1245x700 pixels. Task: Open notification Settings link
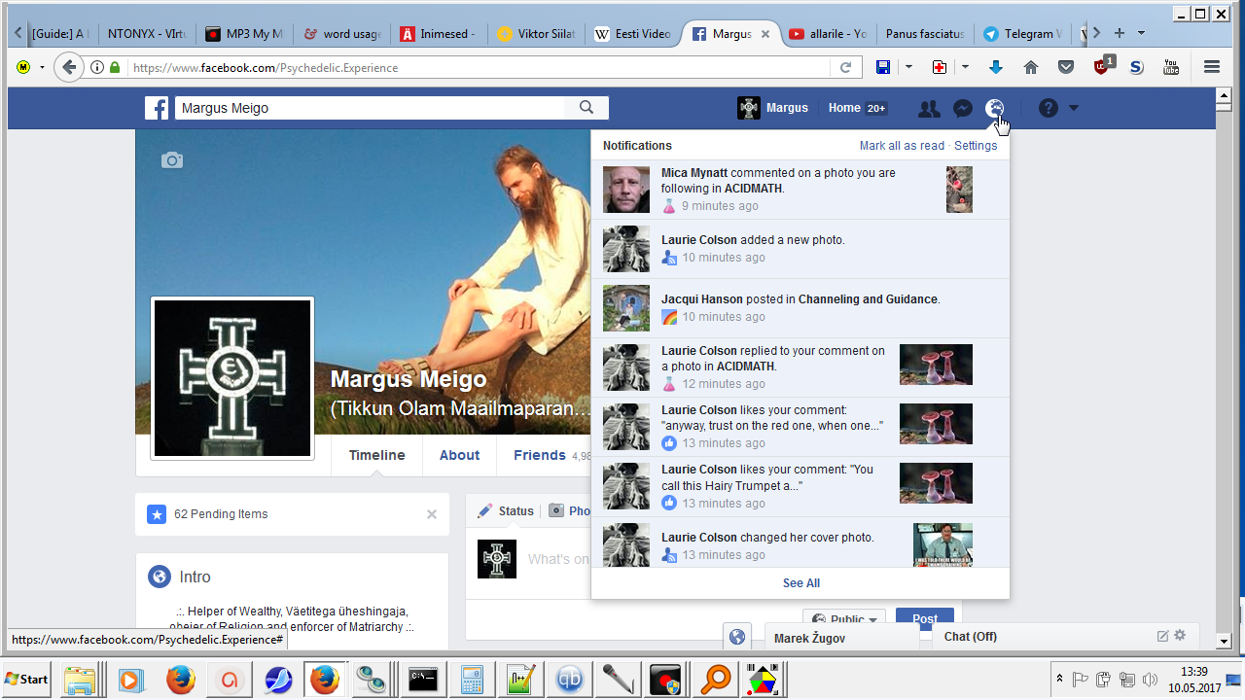(976, 146)
